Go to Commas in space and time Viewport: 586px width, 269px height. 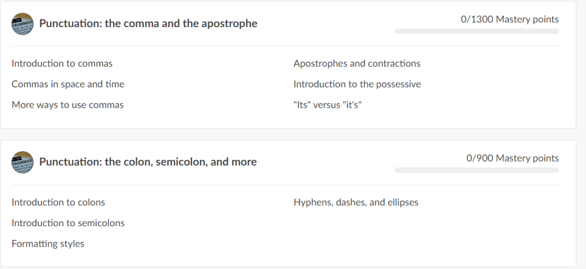tap(68, 84)
